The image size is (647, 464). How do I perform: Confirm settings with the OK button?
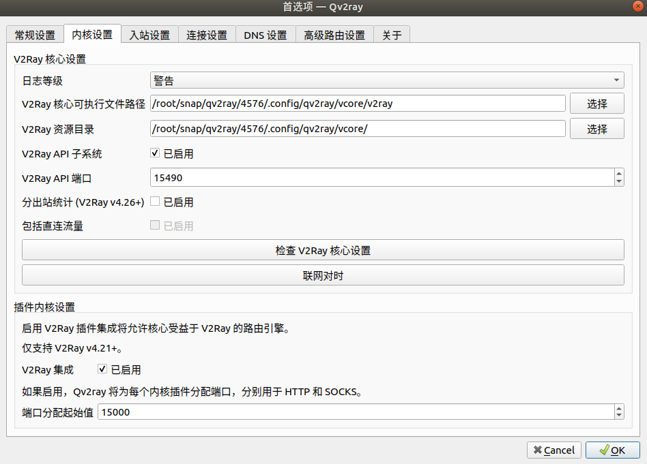click(612, 450)
